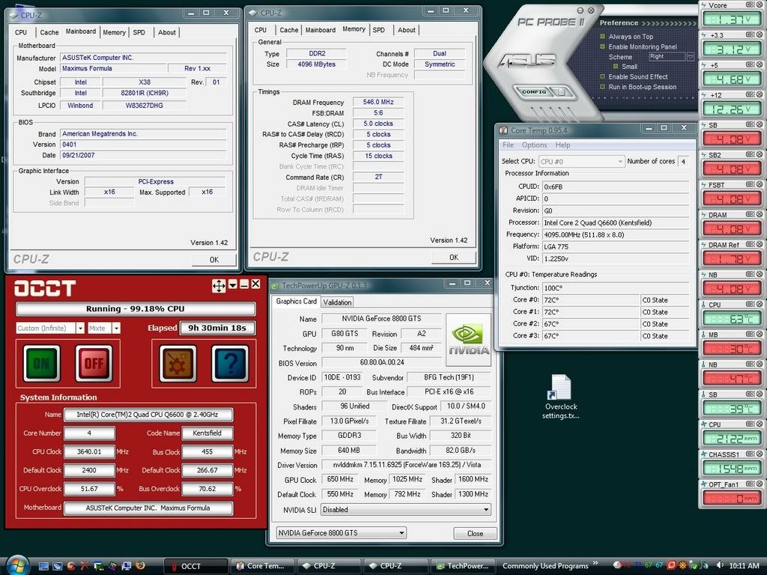
Task: Open the GeForce 8800 GTS card selector dropdown
Action: (x=342, y=533)
